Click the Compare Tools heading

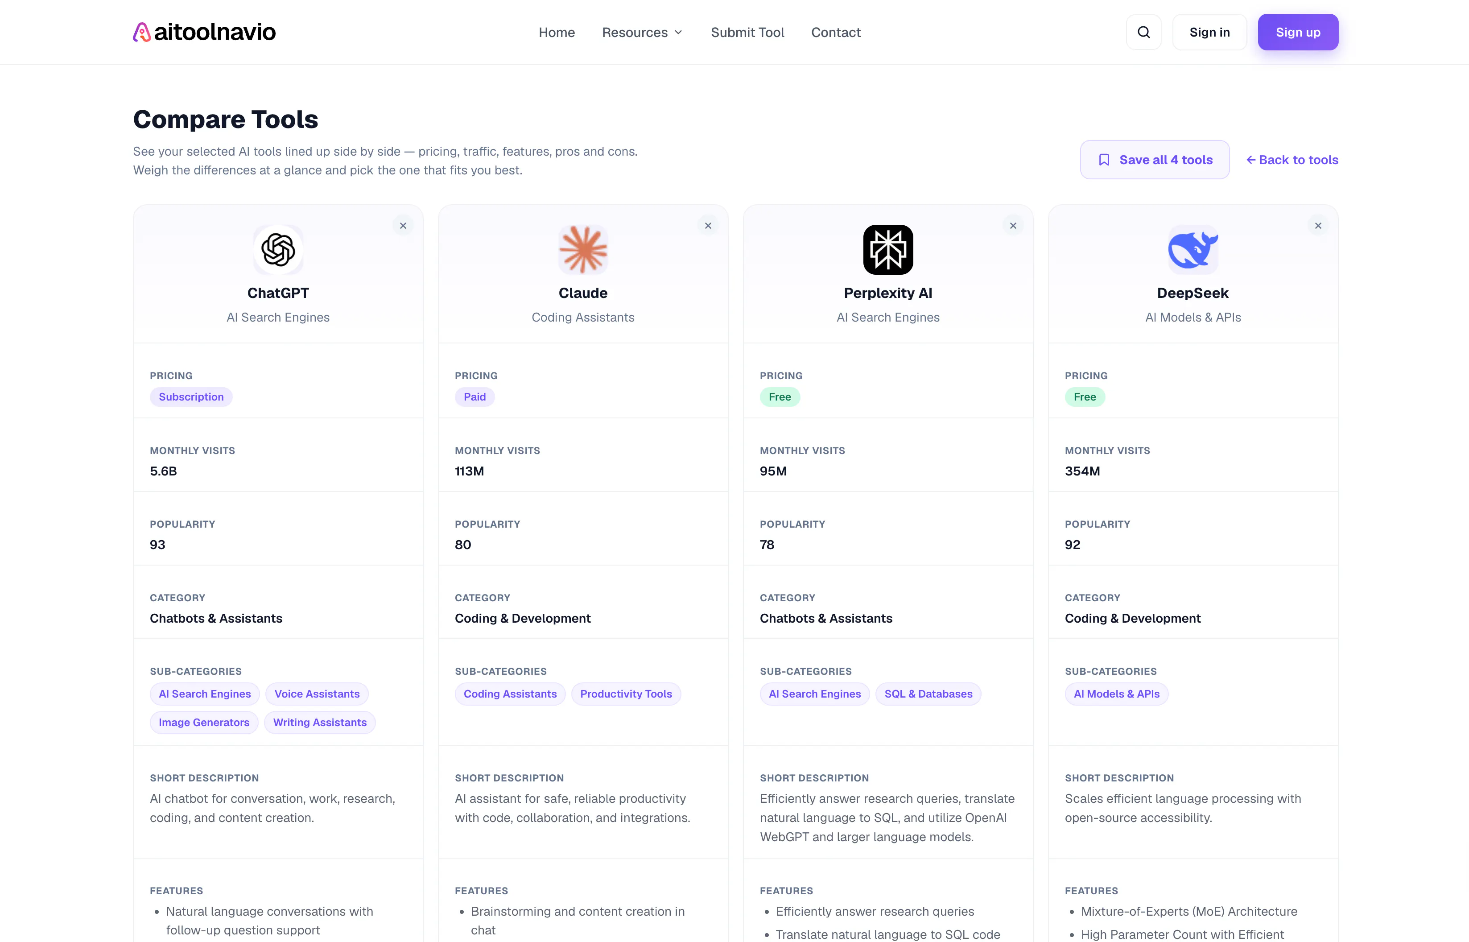(226, 119)
